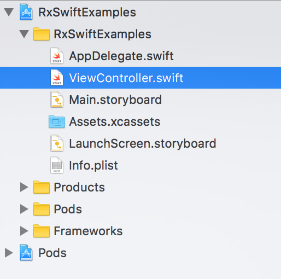
Task: Collapse the RxSwiftExamples folder disclosure triangle
Action: point(24,34)
